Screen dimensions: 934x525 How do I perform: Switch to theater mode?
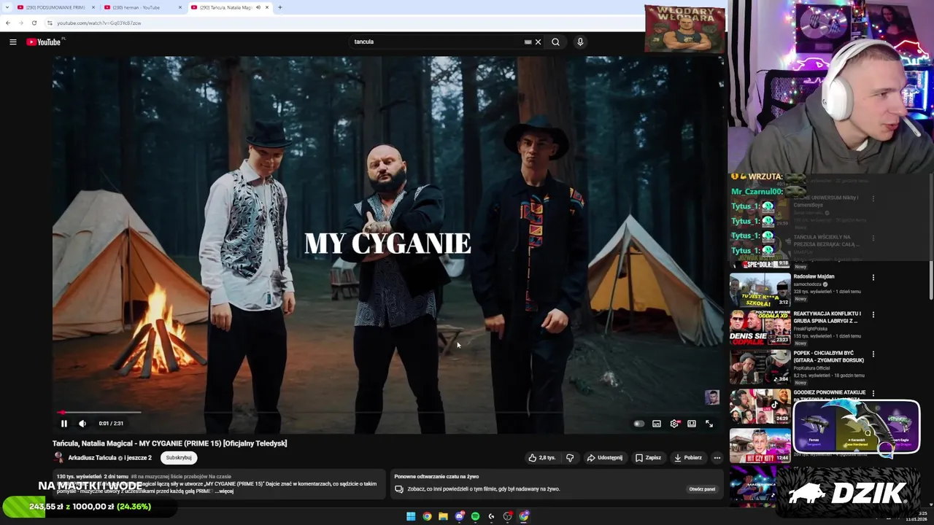click(x=692, y=424)
